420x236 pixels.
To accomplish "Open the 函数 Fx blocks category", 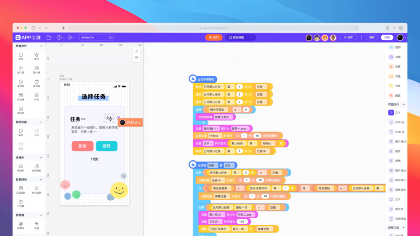I will point(395,95).
